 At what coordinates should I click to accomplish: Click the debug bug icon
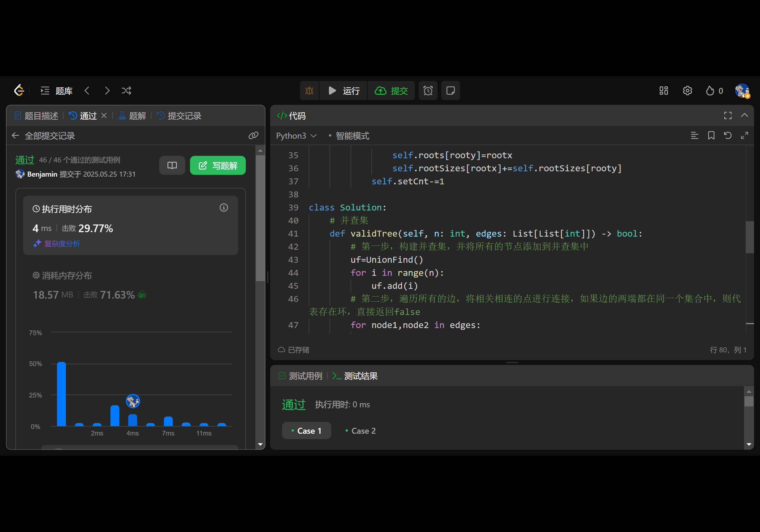point(309,91)
